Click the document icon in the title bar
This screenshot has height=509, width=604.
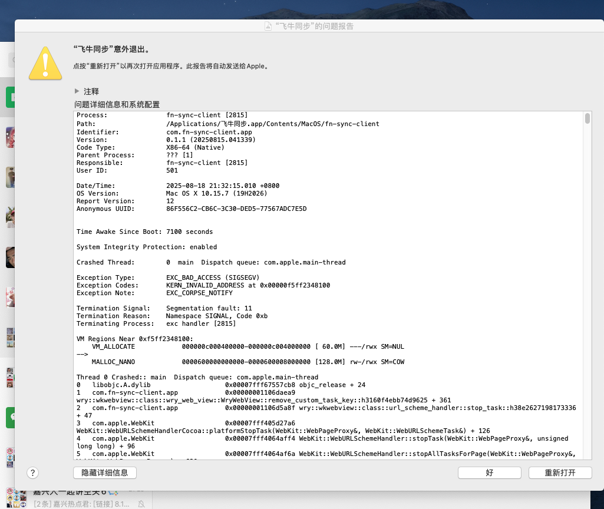click(269, 27)
